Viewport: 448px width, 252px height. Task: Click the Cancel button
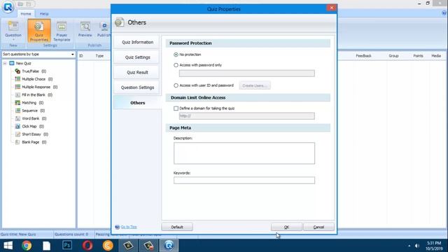tap(318, 227)
